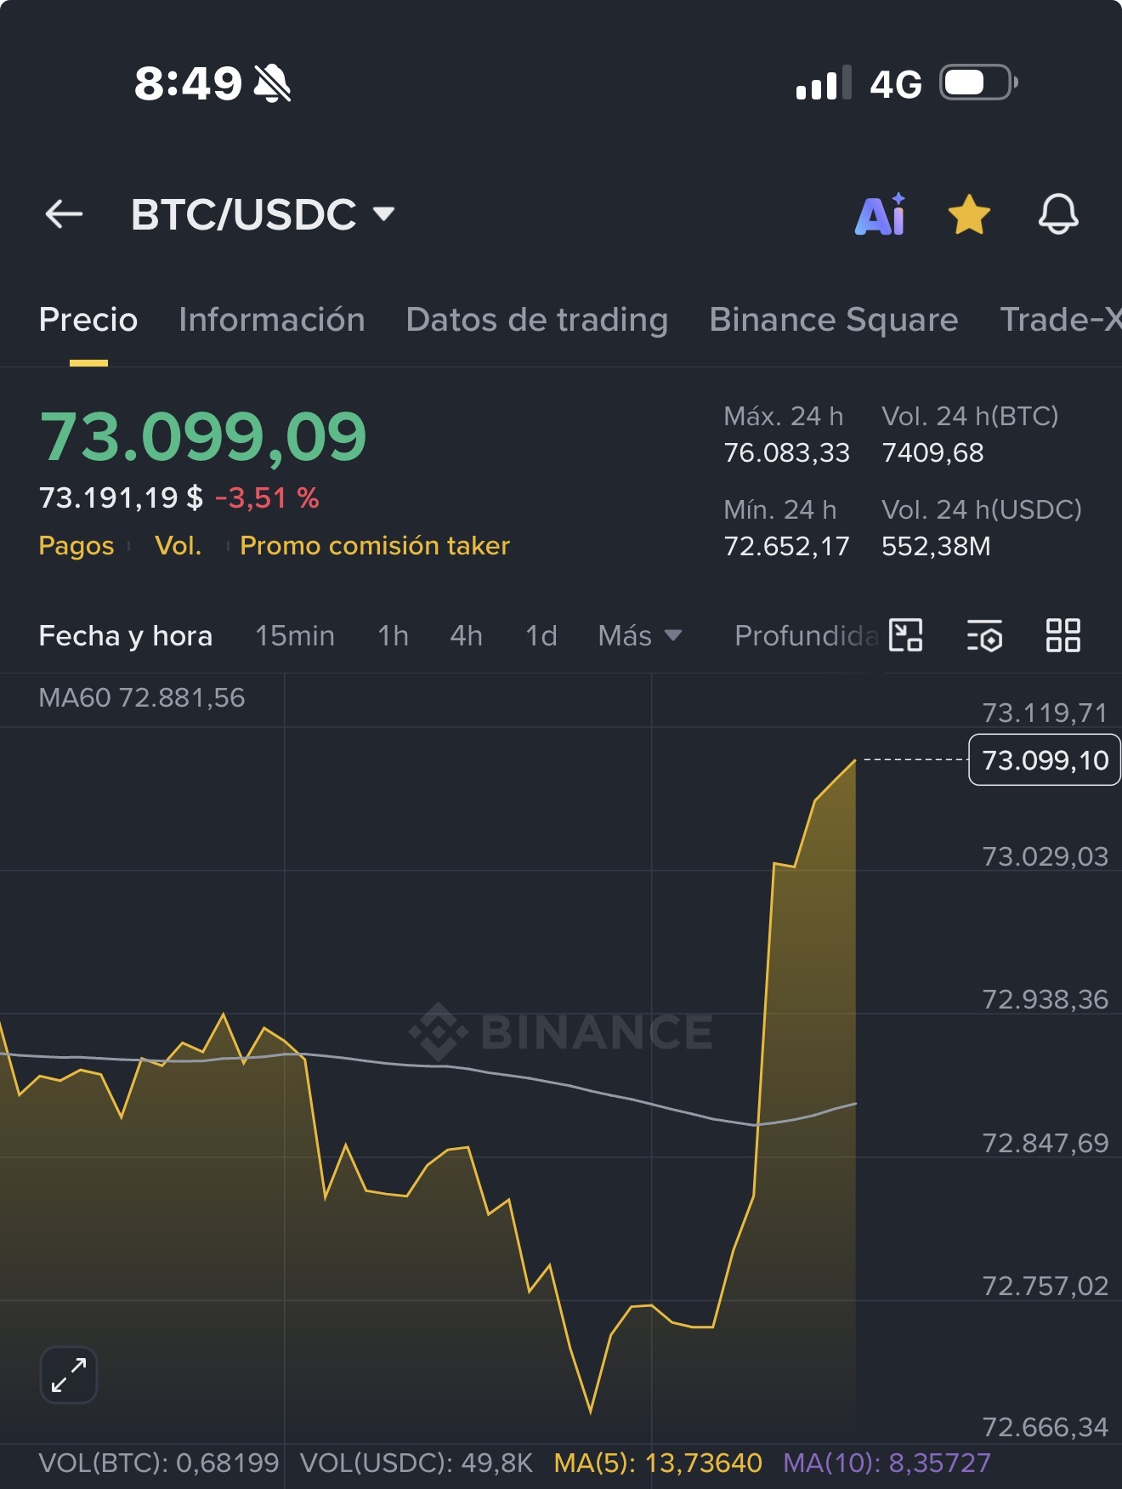This screenshot has height=1489, width=1122.
Task: Expand the Más timeframe dropdown
Action: (639, 635)
